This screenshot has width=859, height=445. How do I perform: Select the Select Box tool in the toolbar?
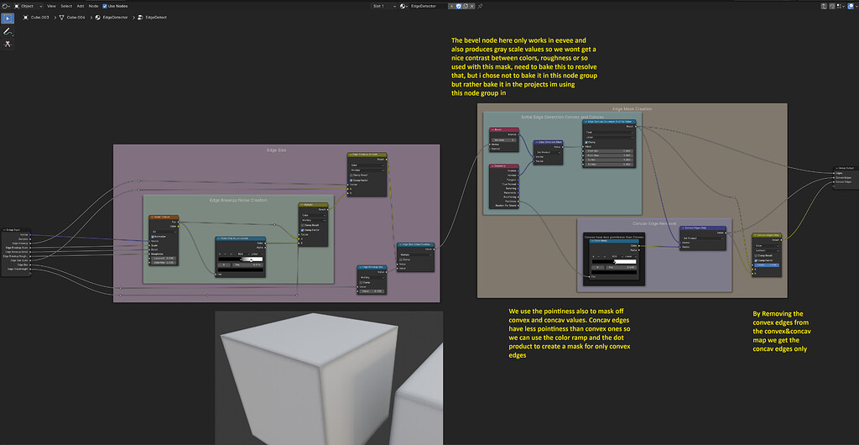point(8,18)
